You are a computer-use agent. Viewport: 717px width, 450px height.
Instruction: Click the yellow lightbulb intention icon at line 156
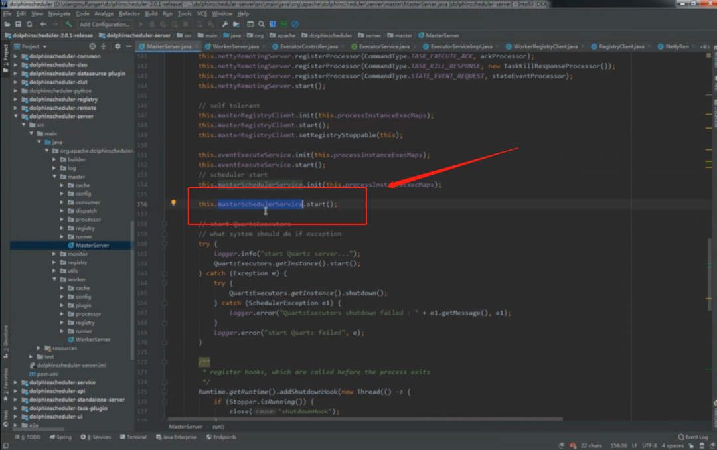(173, 203)
